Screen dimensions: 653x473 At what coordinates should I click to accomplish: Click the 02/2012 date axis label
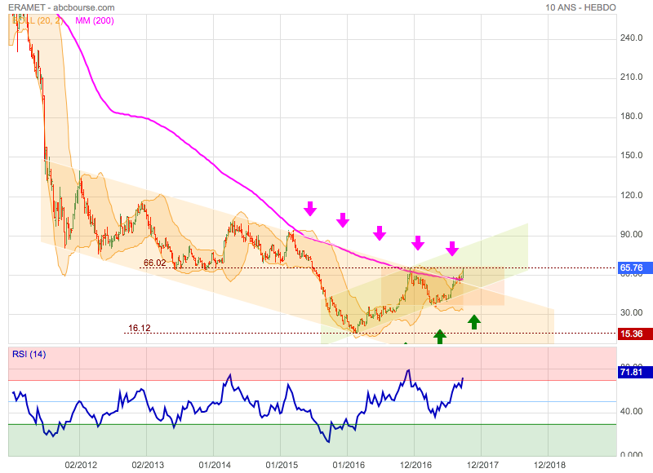(81, 465)
